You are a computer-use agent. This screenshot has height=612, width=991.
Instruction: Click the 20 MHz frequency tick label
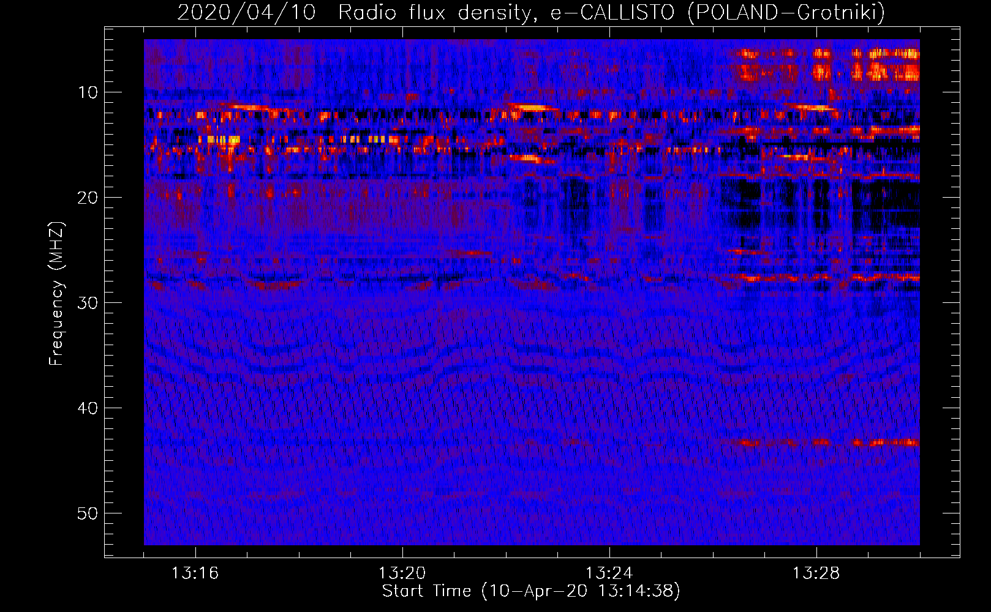88,198
